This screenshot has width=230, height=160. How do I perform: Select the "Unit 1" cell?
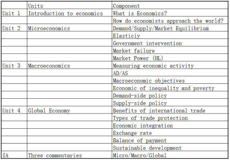pyautogui.click(x=14, y=13)
